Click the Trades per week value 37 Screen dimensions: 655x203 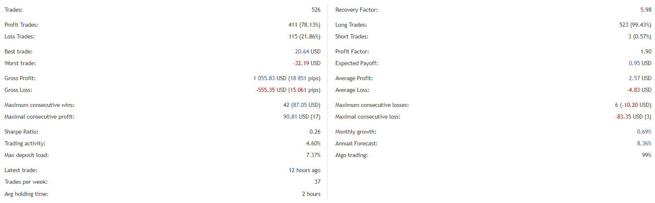317,182
